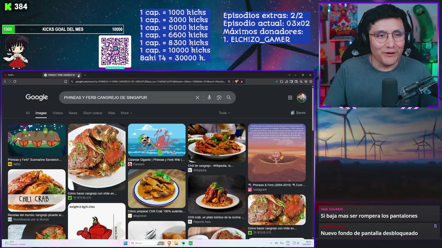Switch to the Web tab
This screenshot has height=248, width=442.
(x=111, y=113)
